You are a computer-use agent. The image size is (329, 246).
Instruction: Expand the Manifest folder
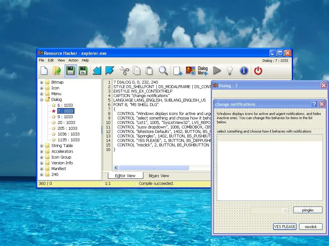(x=41, y=169)
